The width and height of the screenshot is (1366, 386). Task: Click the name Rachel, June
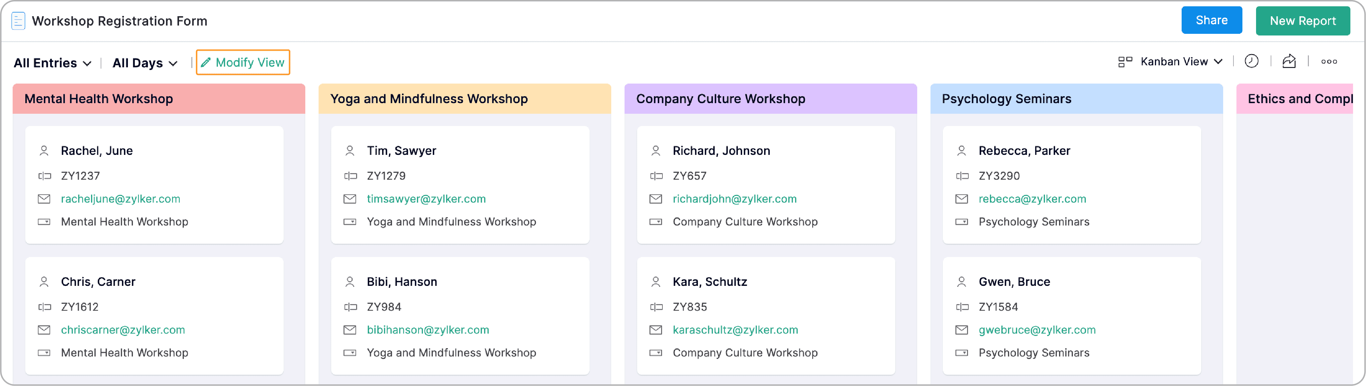pos(97,151)
